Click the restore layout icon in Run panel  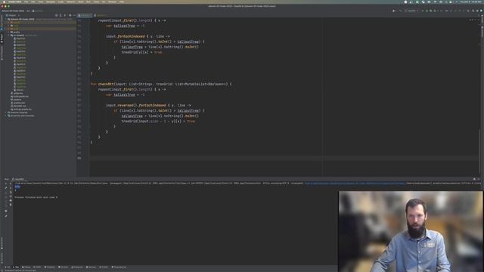click(6, 211)
